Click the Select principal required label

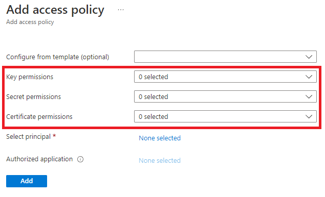(31, 137)
